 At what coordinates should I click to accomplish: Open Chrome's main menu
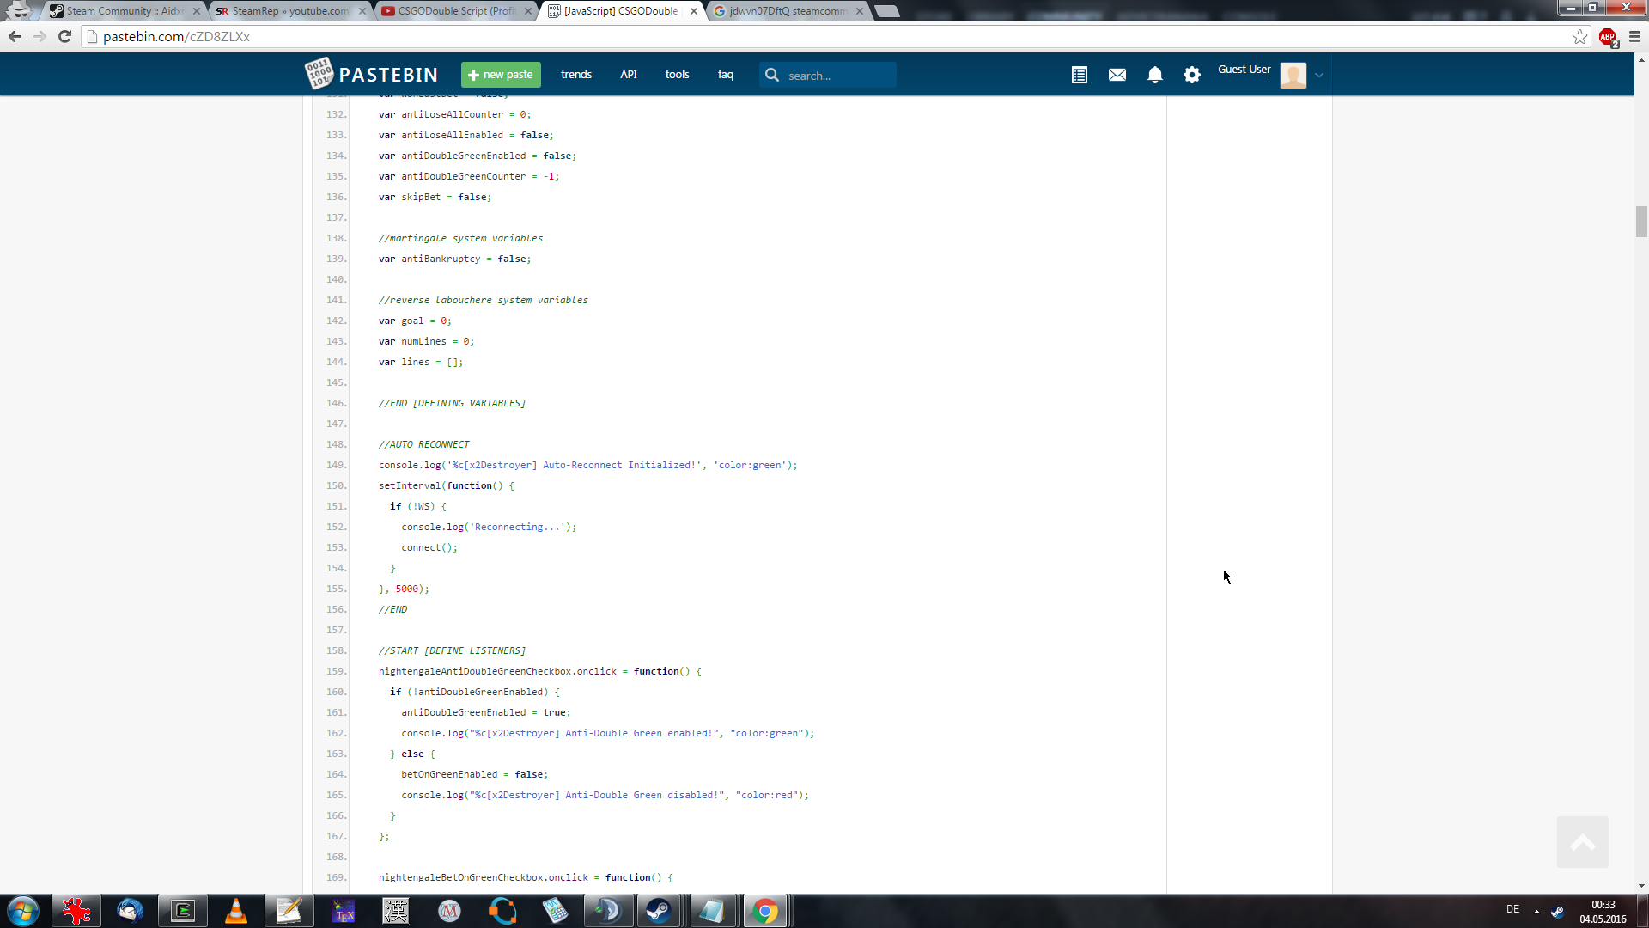1634,36
